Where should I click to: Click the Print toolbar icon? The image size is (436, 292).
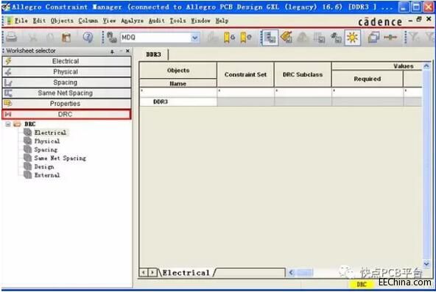(11, 37)
